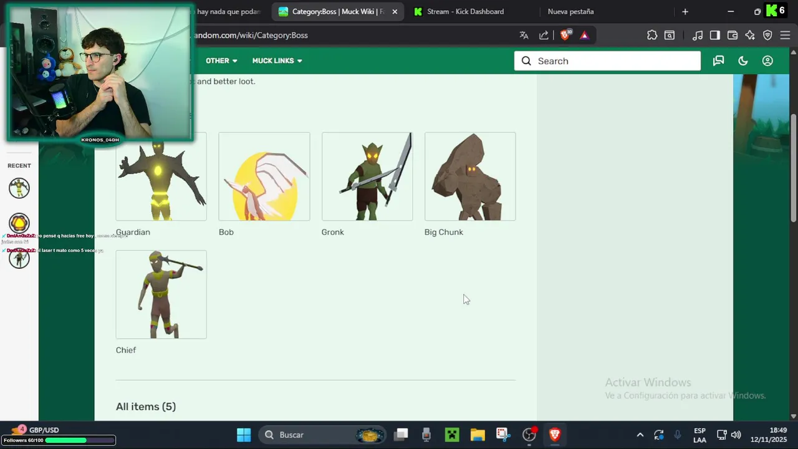The height and width of the screenshot is (449, 798).
Task: Click the page translate icon in address bar
Action: point(524,36)
